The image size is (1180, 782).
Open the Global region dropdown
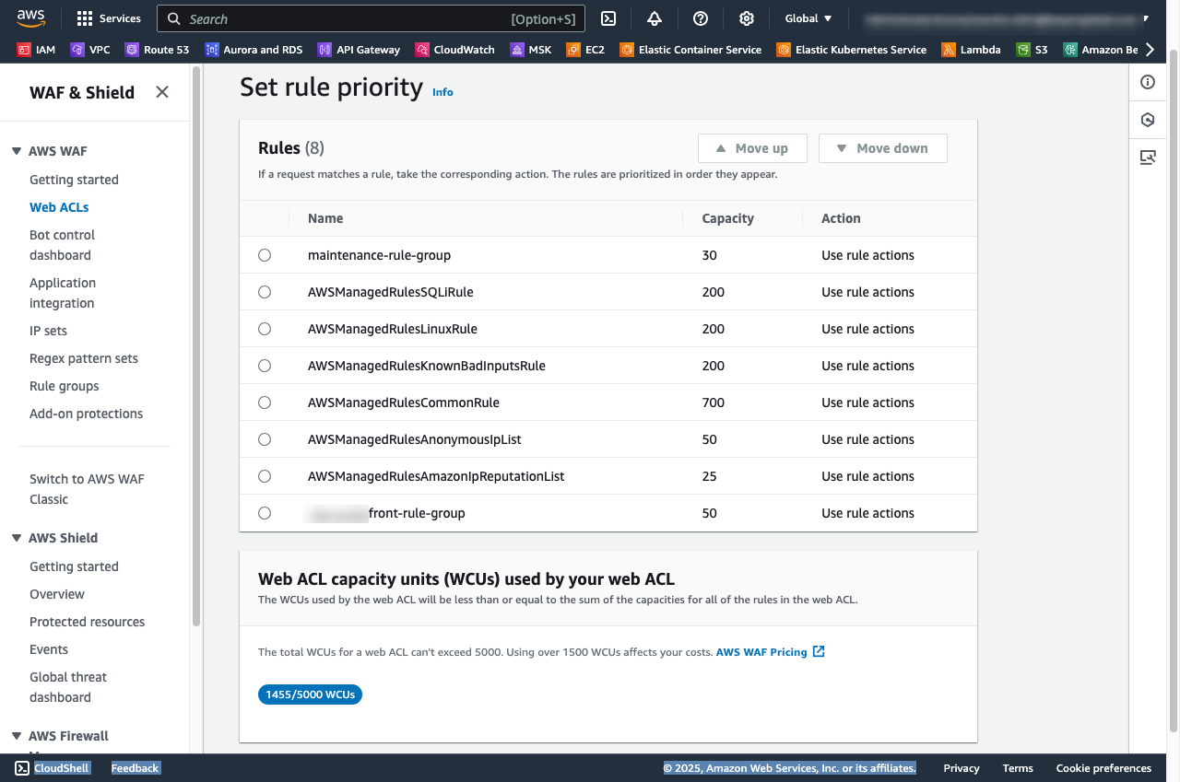[x=808, y=18]
